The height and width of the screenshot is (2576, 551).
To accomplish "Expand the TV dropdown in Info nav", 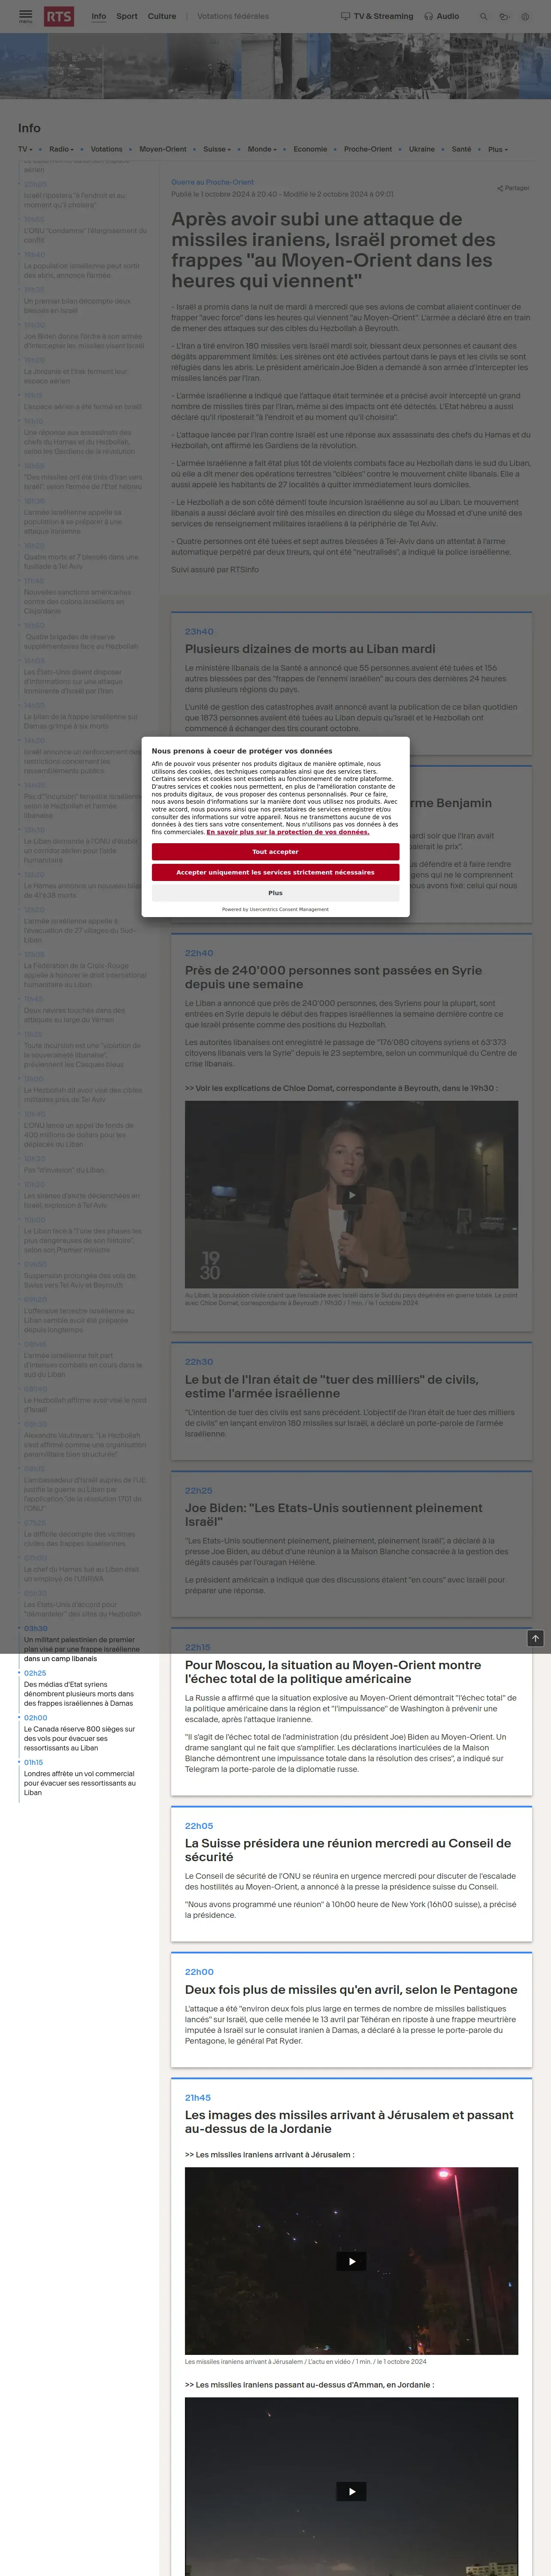I will pyautogui.click(x=25, y=149).
